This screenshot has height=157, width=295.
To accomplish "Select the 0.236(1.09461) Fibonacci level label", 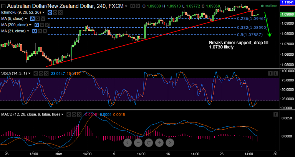I will click(x=252, y=18).
